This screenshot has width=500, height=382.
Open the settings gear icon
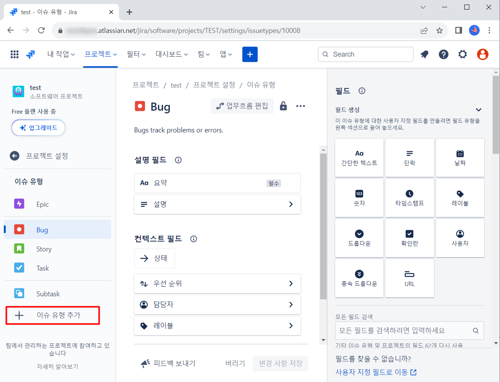tap(463, 54)
